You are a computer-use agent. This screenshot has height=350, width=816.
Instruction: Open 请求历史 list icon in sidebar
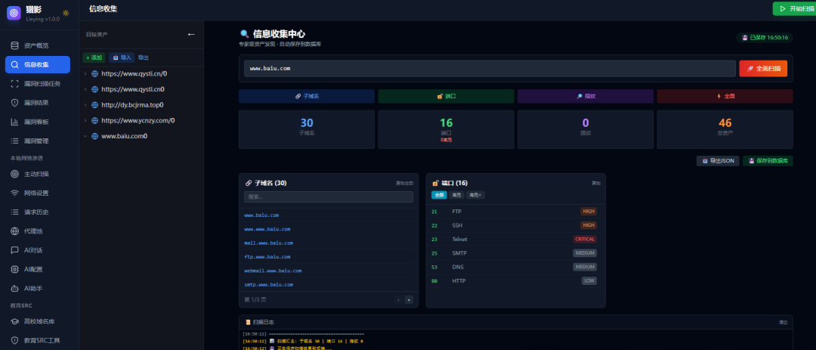pyautogui.click(x=14, y=212)
